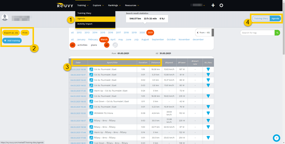Click the Export as .xls button

11,33
